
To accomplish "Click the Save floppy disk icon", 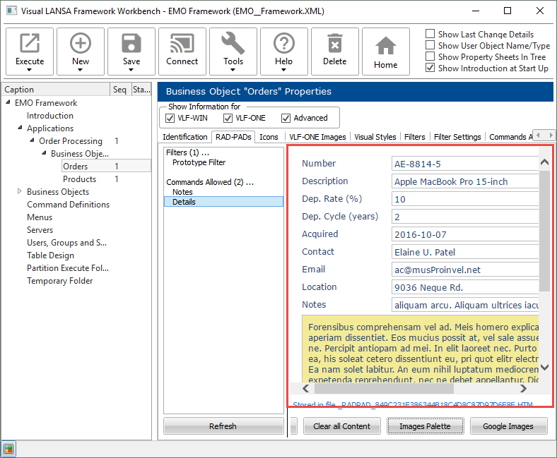I will tap(131, 44).
